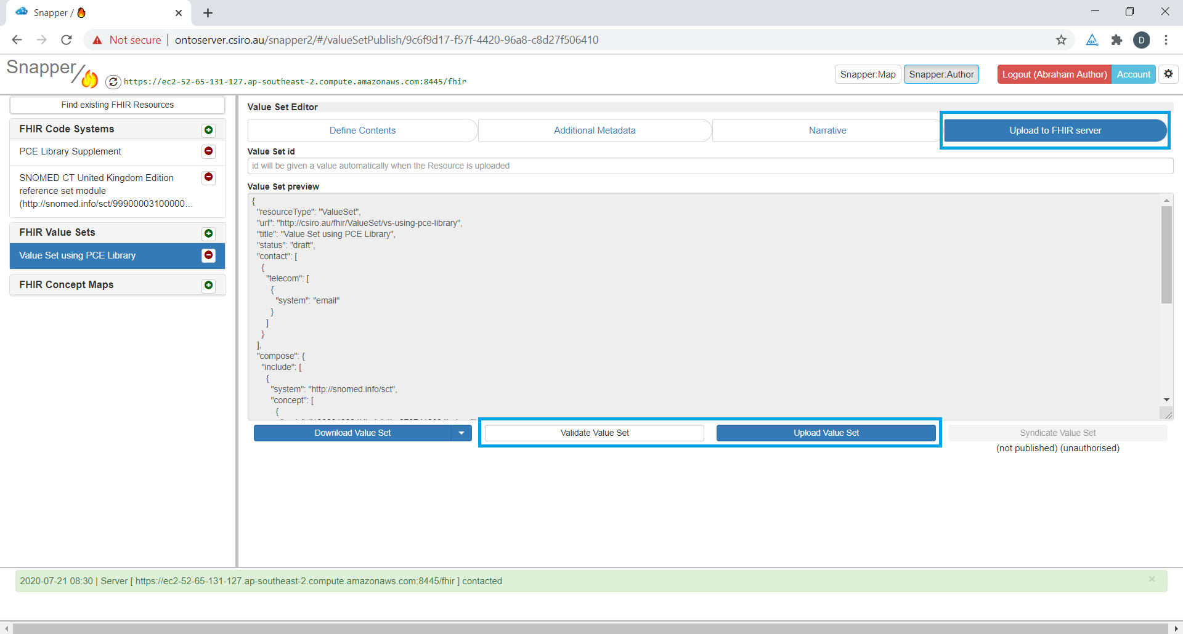The image size is (1183, 634).
Task: Open a new browser tab
Action: tap(208, 13)
